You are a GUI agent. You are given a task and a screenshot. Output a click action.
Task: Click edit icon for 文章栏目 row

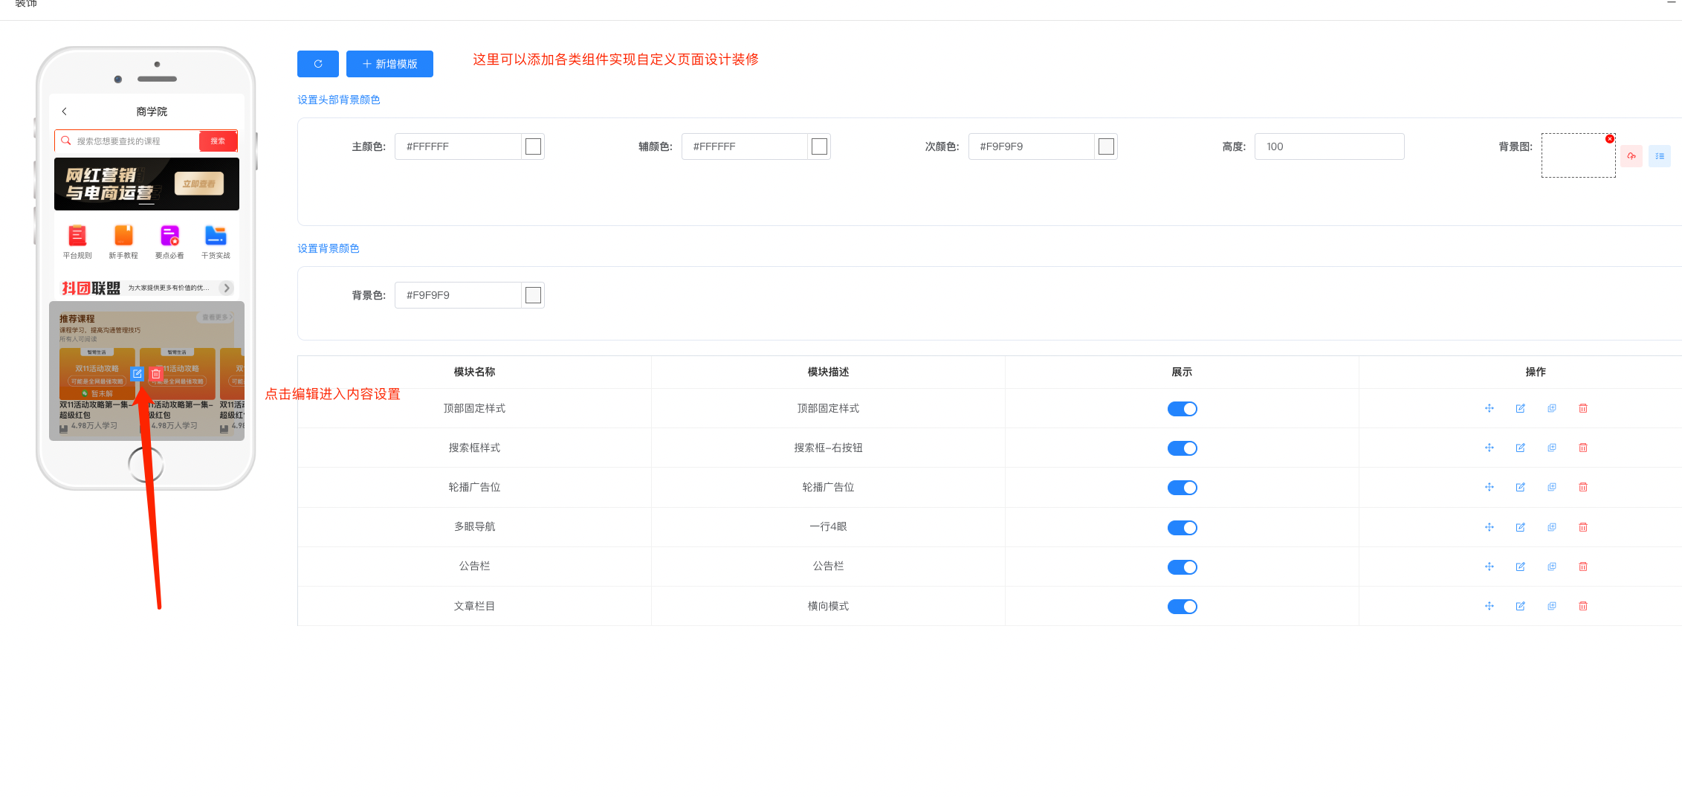click(x=1521, y=606)
